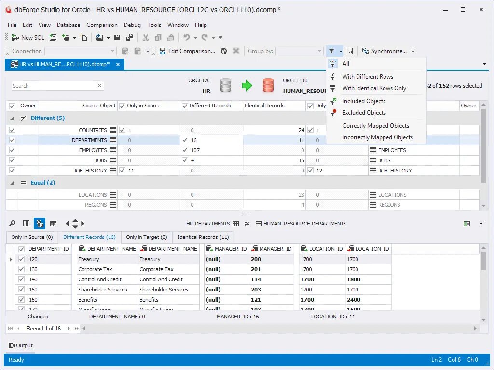The image size is (494, 370).
Task: Toggle Only in Source column checkbox
Action: click(x=122, y=106)
